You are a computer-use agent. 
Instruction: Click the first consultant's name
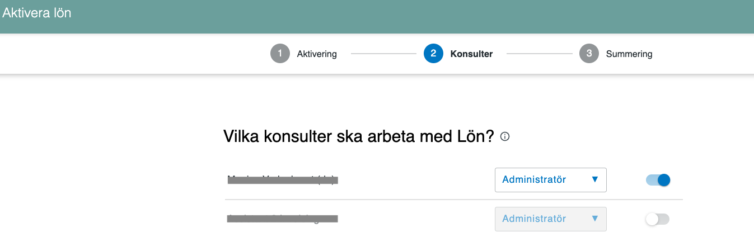tap(283, 180)
